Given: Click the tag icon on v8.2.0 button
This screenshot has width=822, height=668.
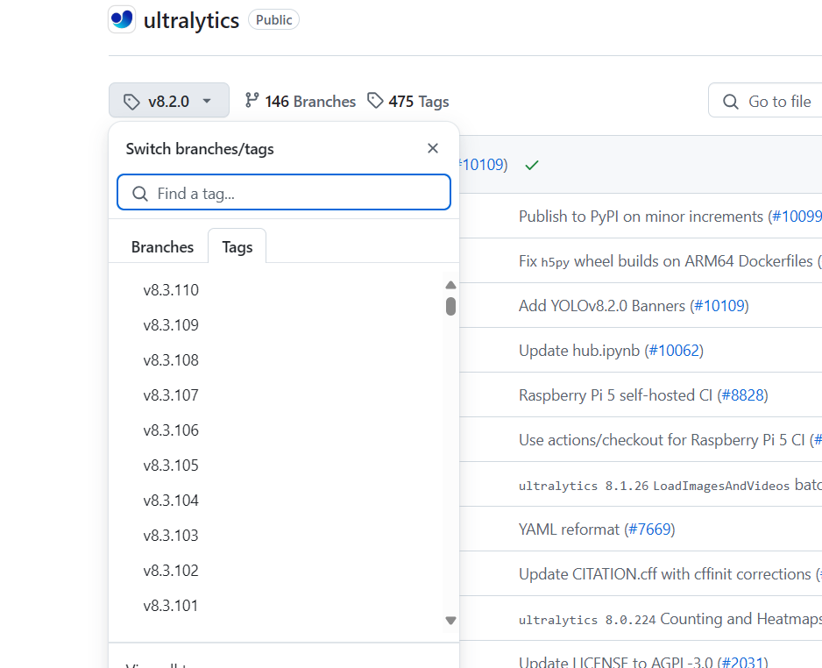Looking at the screenshot, I should [131, 101].
